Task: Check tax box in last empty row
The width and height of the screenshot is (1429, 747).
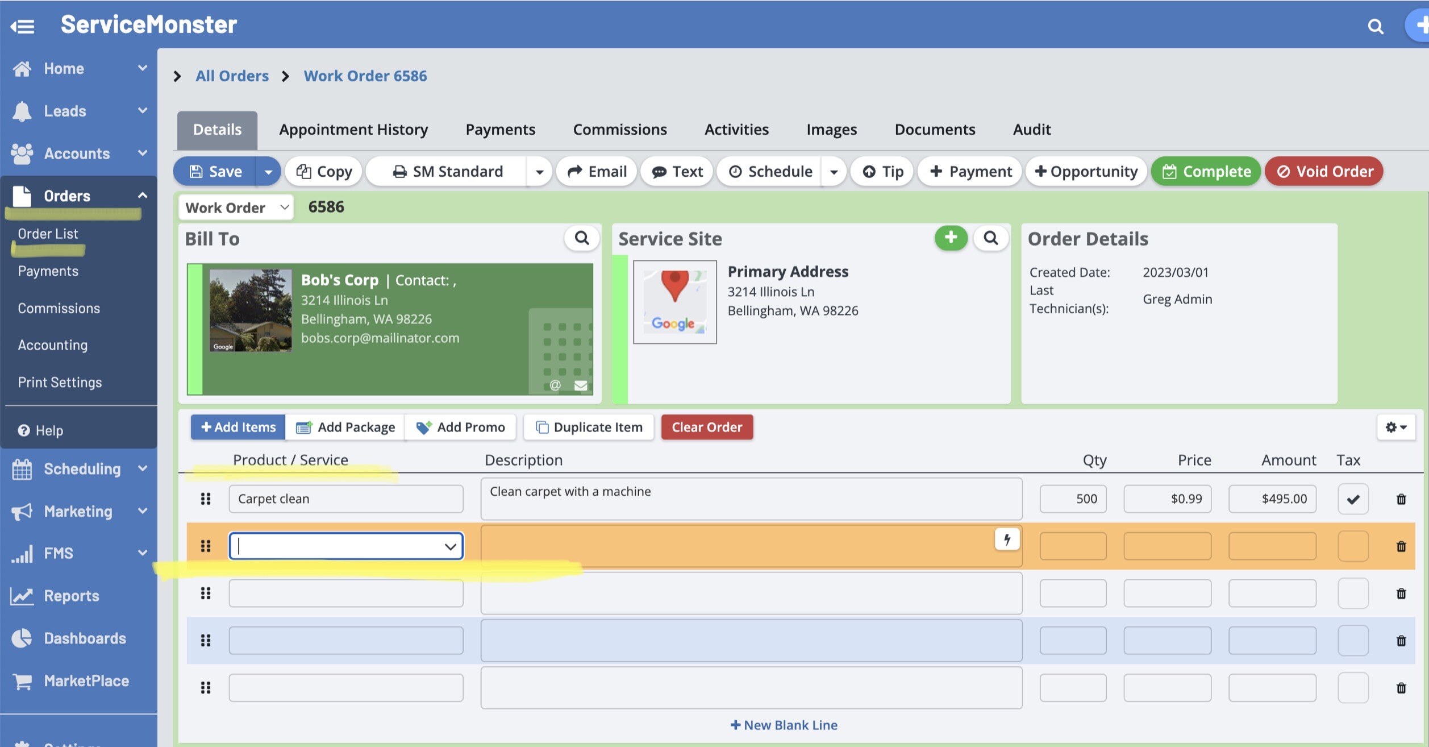Action: (1353, 688)
